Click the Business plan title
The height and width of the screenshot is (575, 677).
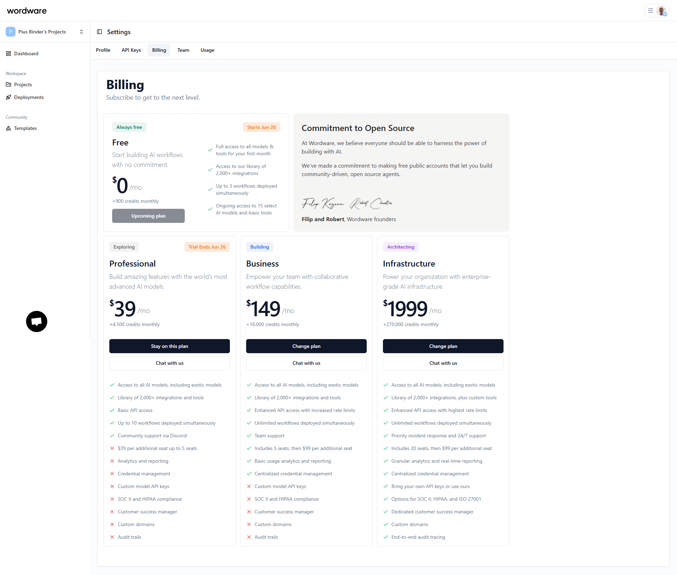tap(262, 264)
